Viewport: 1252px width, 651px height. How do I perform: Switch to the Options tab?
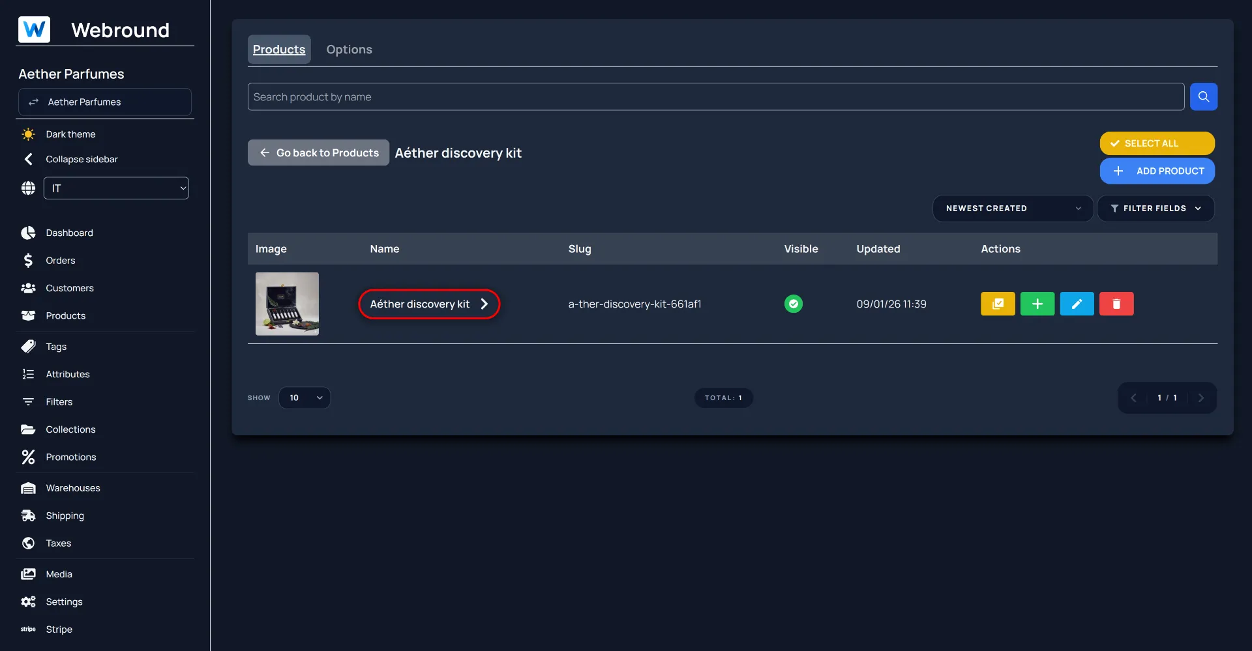tap(349, 50)
